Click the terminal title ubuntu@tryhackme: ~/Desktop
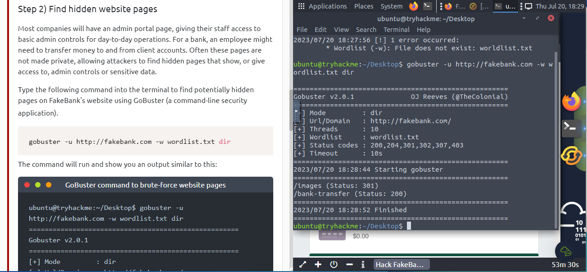Image resolution: width=587 pixels, height=272 pixels. (x=426, y=19)
